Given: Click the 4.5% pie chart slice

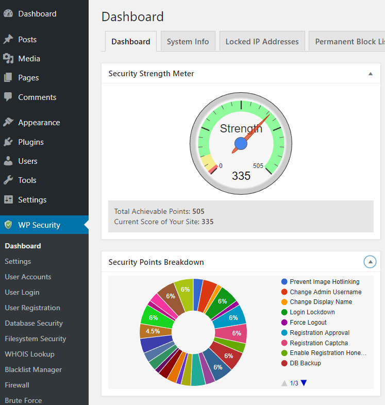Looking at the screenshot, I should (155, 331).
